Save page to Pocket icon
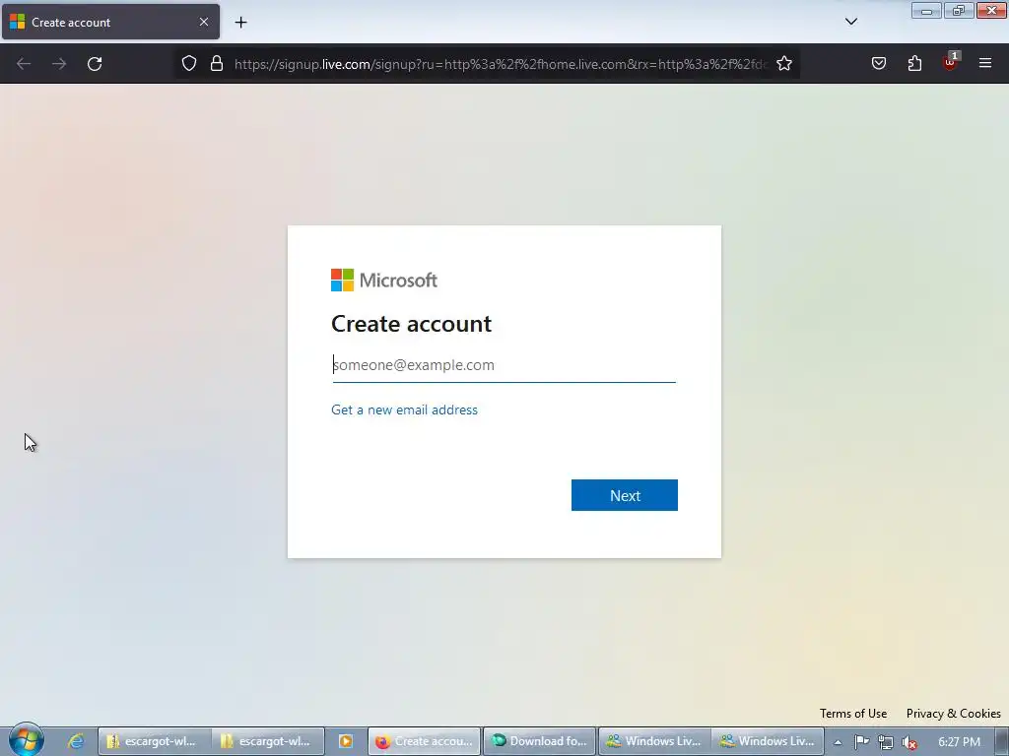 [878, 63]
